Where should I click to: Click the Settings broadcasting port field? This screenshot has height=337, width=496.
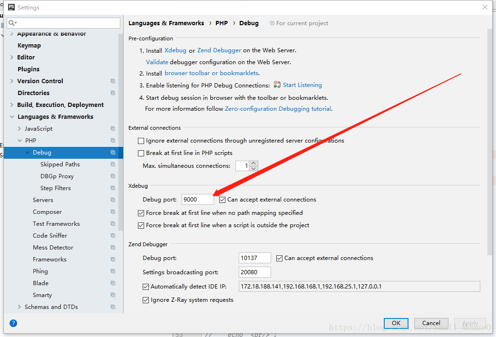pos(254,272)
